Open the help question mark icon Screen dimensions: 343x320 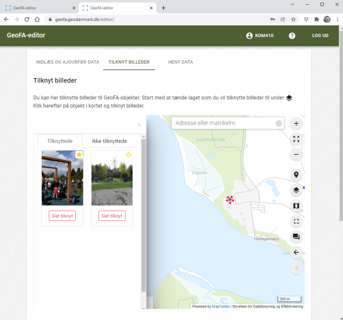click(292, 36)
